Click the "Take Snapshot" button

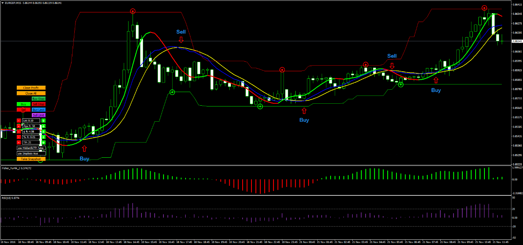point(31,159)
